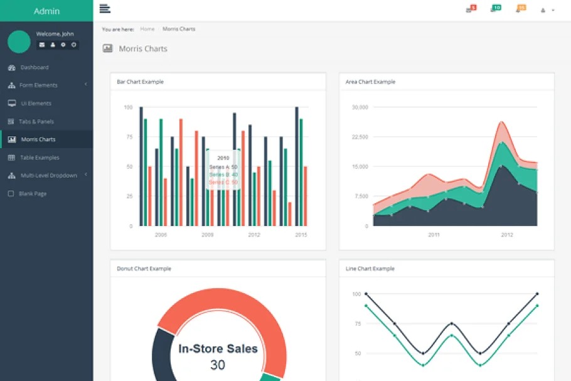Toggle the sidebar with the hamburger icon

click(105, 8)
